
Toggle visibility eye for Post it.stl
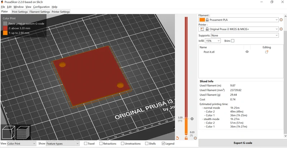click(247, 52)
